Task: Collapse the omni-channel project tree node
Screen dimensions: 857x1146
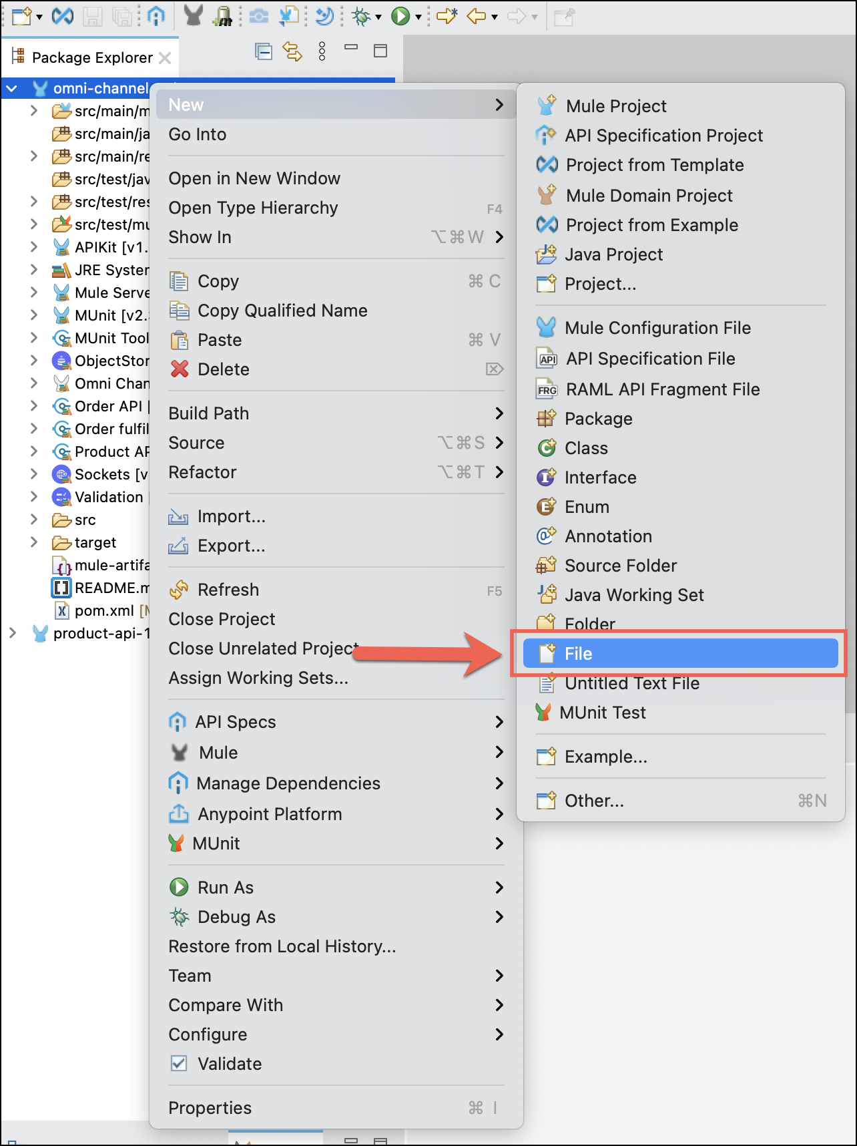Action: pyautogui.click(x=12, y=88)
